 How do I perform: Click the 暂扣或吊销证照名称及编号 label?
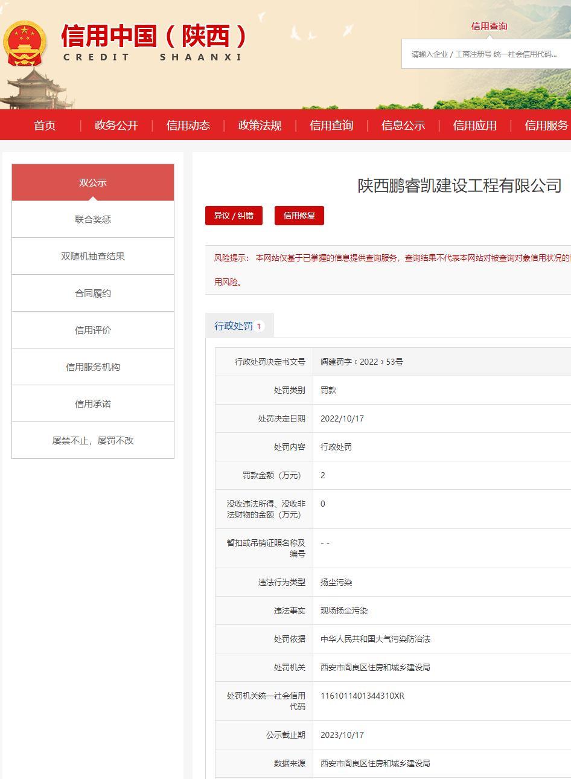click(x=266, y=548)
